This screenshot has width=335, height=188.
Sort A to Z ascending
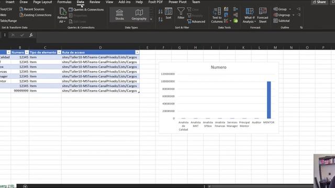161,11
